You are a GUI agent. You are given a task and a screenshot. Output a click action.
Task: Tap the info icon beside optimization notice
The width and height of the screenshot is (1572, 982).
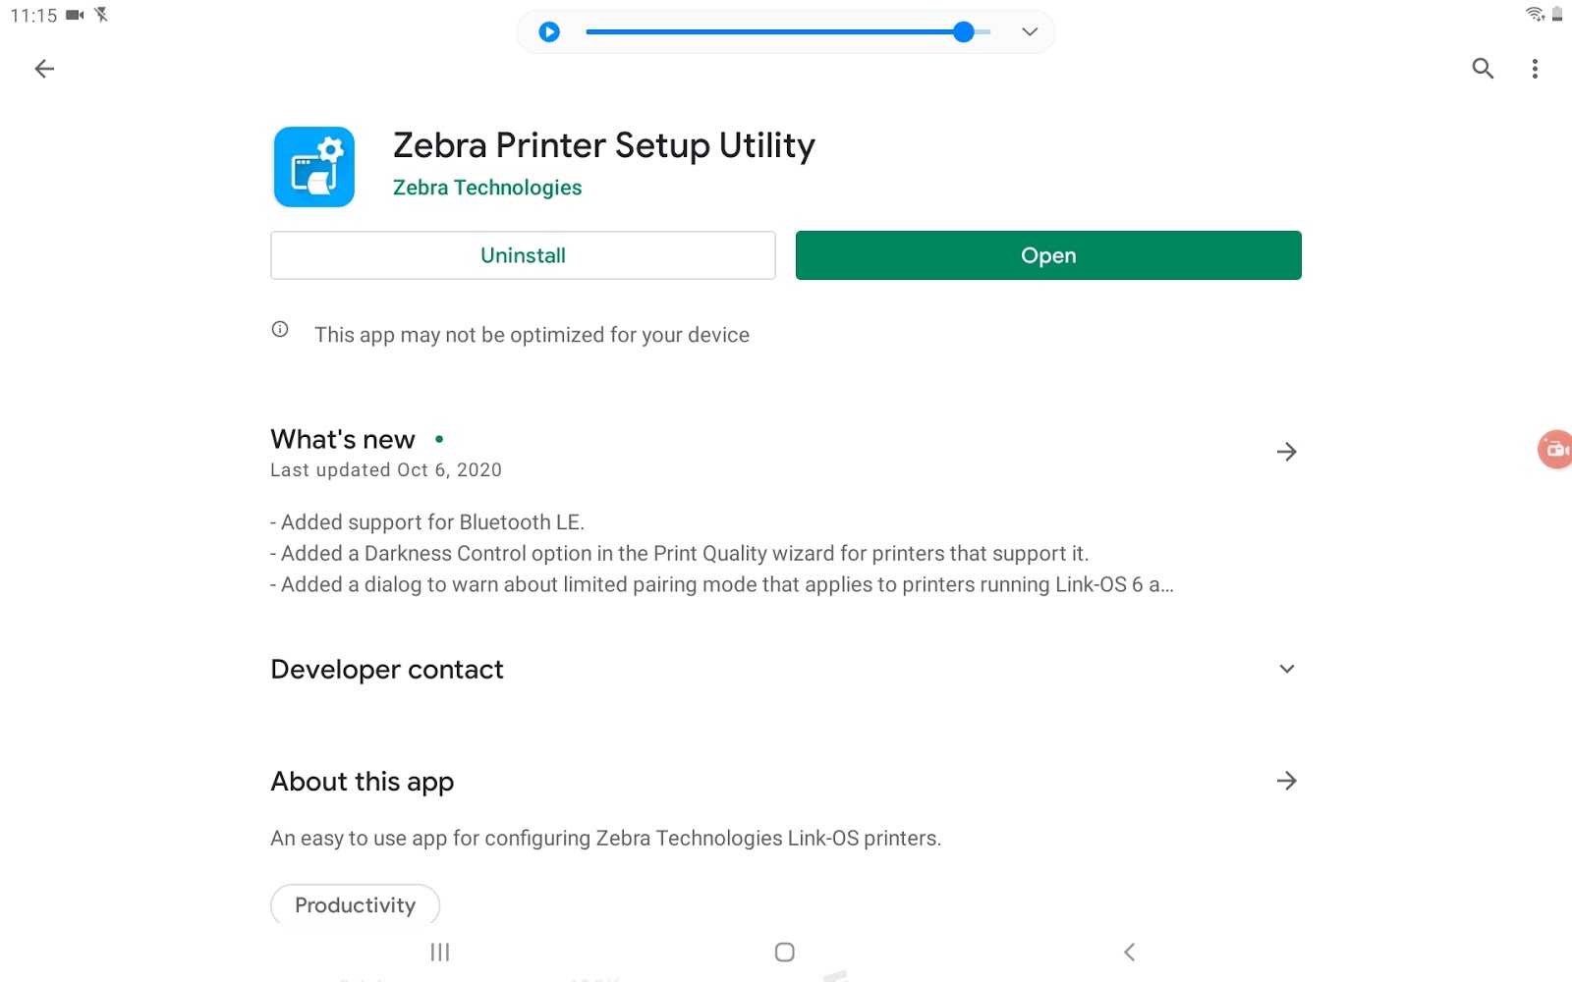tap(280, 330)
